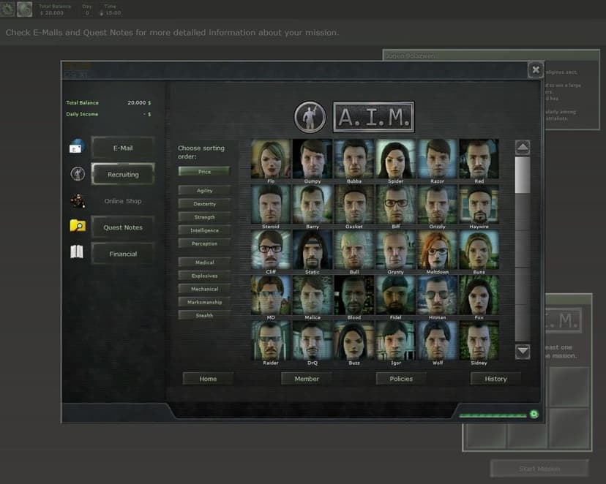Sort mercenaries by Price
This screenshot has height=484, width=606.
click(204, 171)
